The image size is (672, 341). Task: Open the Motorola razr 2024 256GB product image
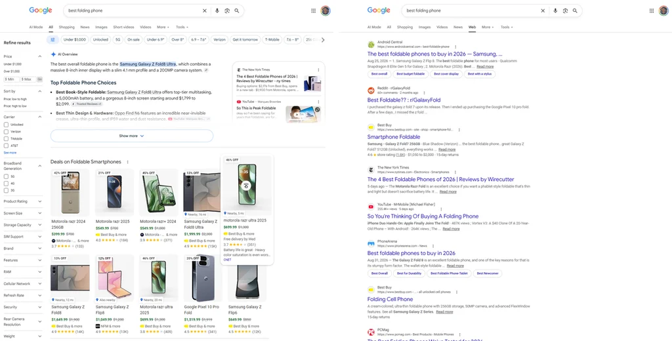click(x=70, y=192)
